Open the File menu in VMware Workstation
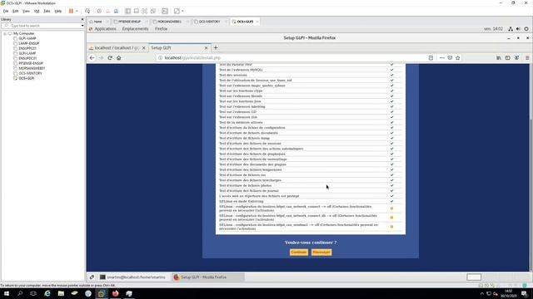This screenshot has height=299, width=533. pos(6,11)
